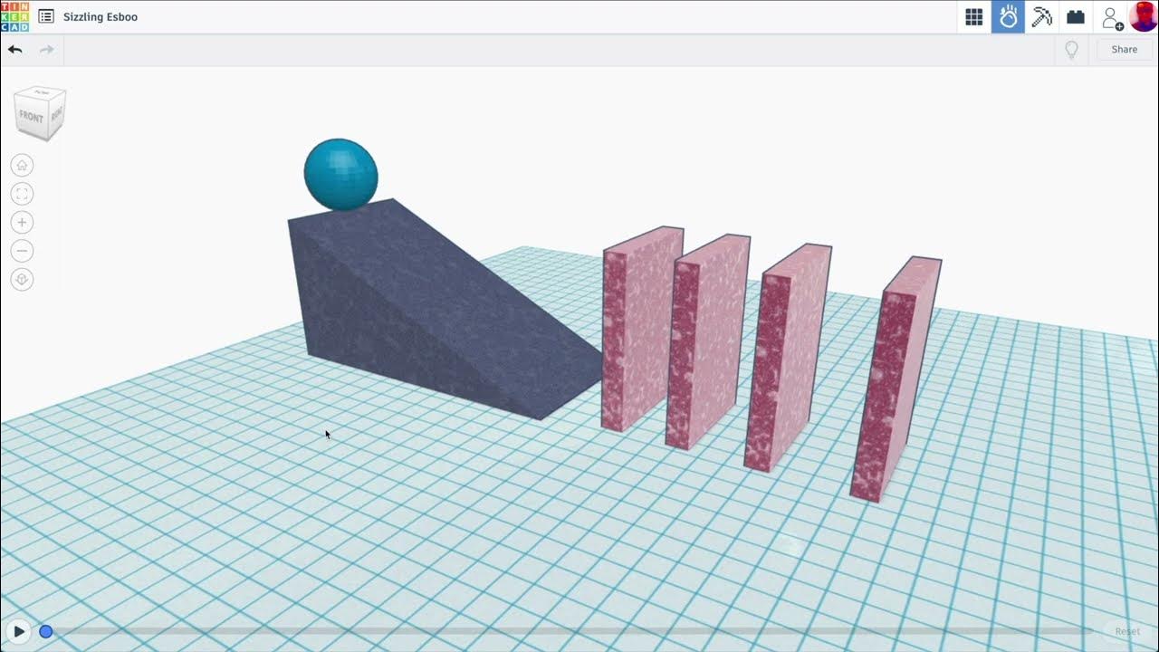Rename the design Sizzling Esboo

coord(101,16)
